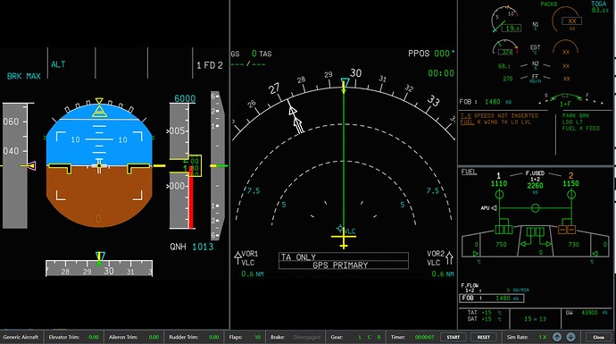Click the gross weight 'GW 43900' readout
Image resolution: width=616 pixels, height=344 pixels.
[587, 313]
